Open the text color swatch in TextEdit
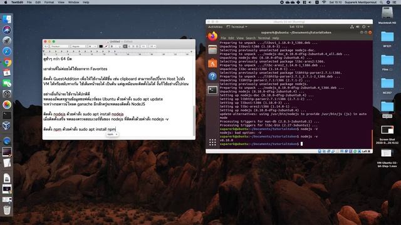401x225 pixels. click(x=101, y=46)
